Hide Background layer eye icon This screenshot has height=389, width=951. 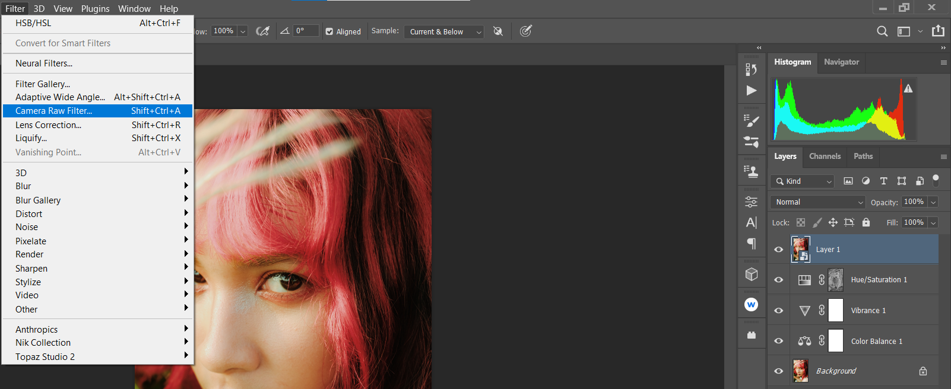(779, 371)
